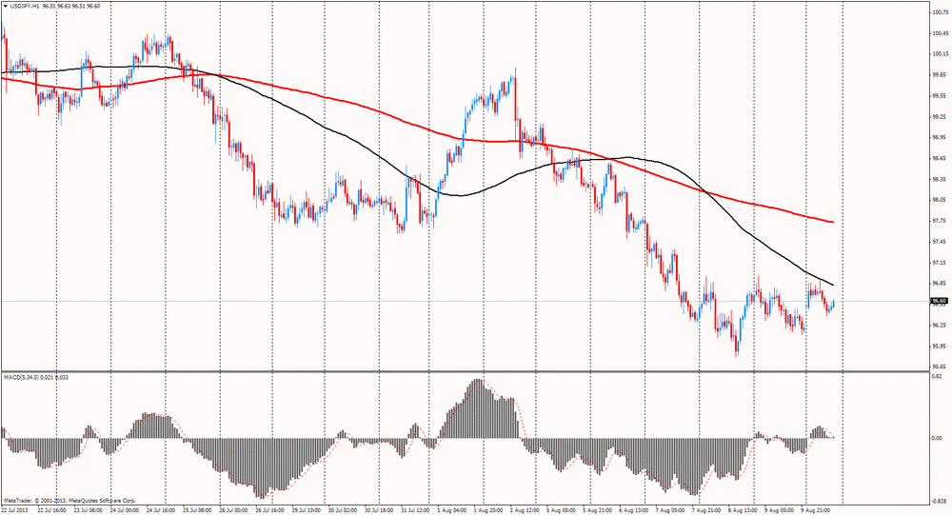Click the 98.95 price scale label
952x515 pixels.
pos(940,137)
